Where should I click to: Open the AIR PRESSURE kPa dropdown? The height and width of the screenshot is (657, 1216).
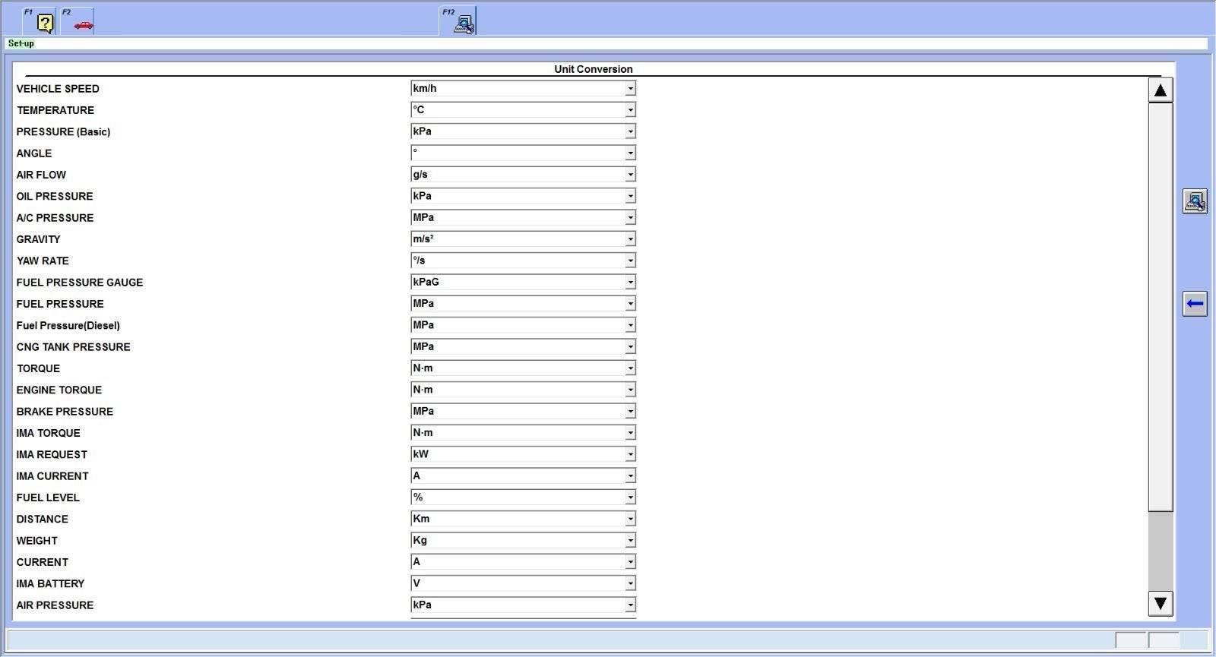point(523,605)
